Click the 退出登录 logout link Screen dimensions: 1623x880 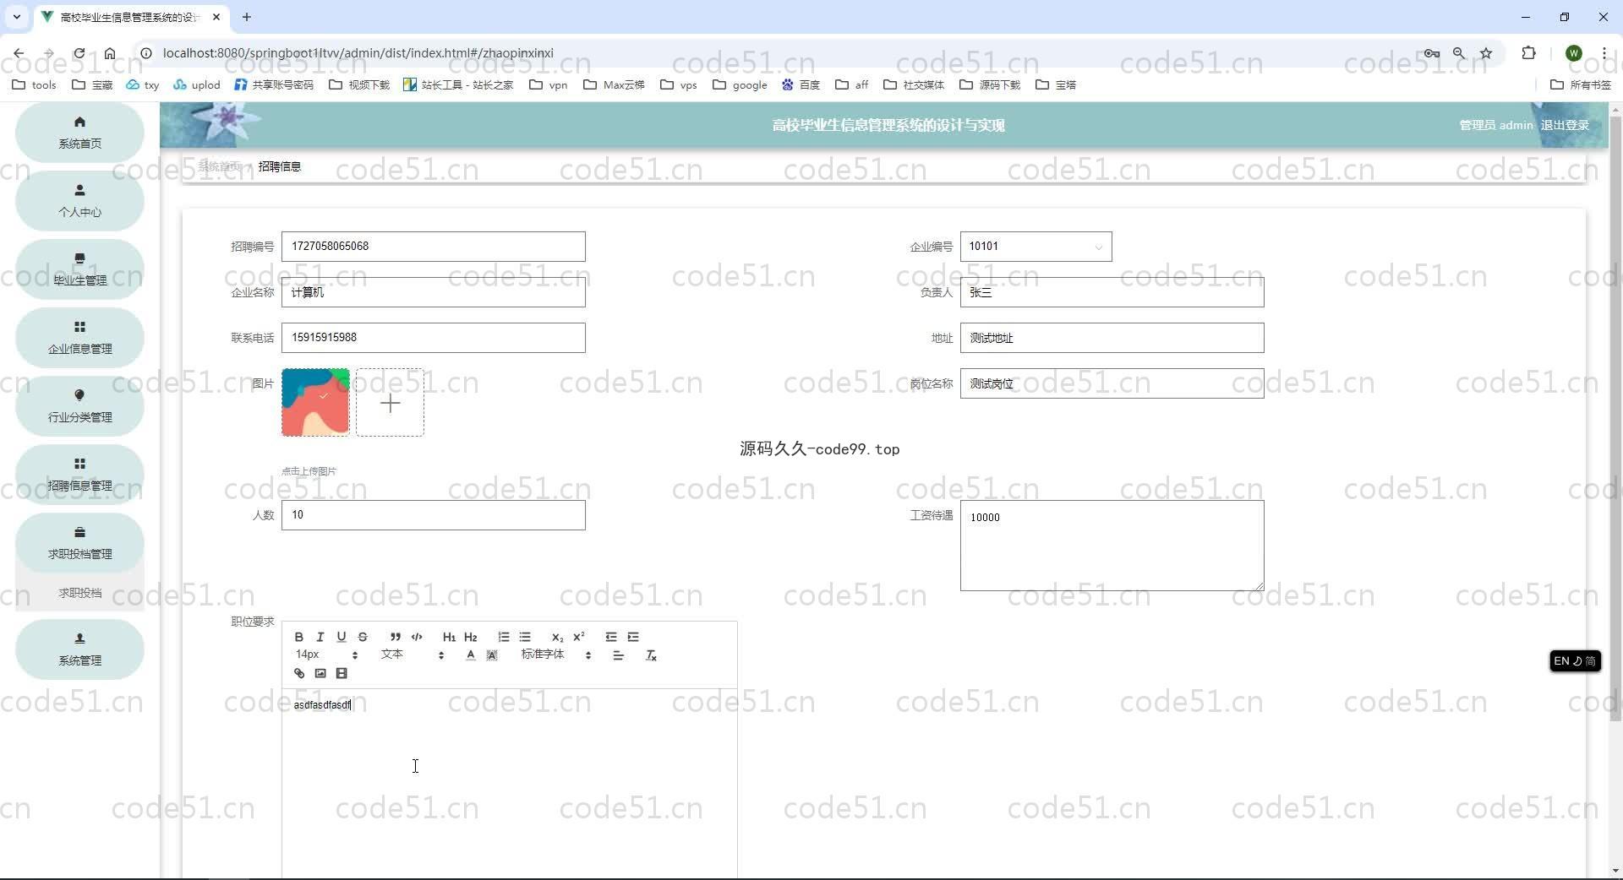tap(1565, 125)
